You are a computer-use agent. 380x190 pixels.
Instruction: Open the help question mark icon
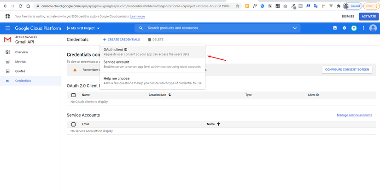point(345,28)
